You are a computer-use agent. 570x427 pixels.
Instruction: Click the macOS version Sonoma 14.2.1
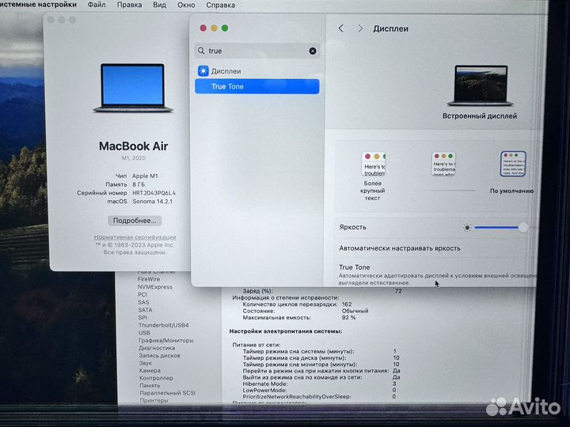(152, 201)
